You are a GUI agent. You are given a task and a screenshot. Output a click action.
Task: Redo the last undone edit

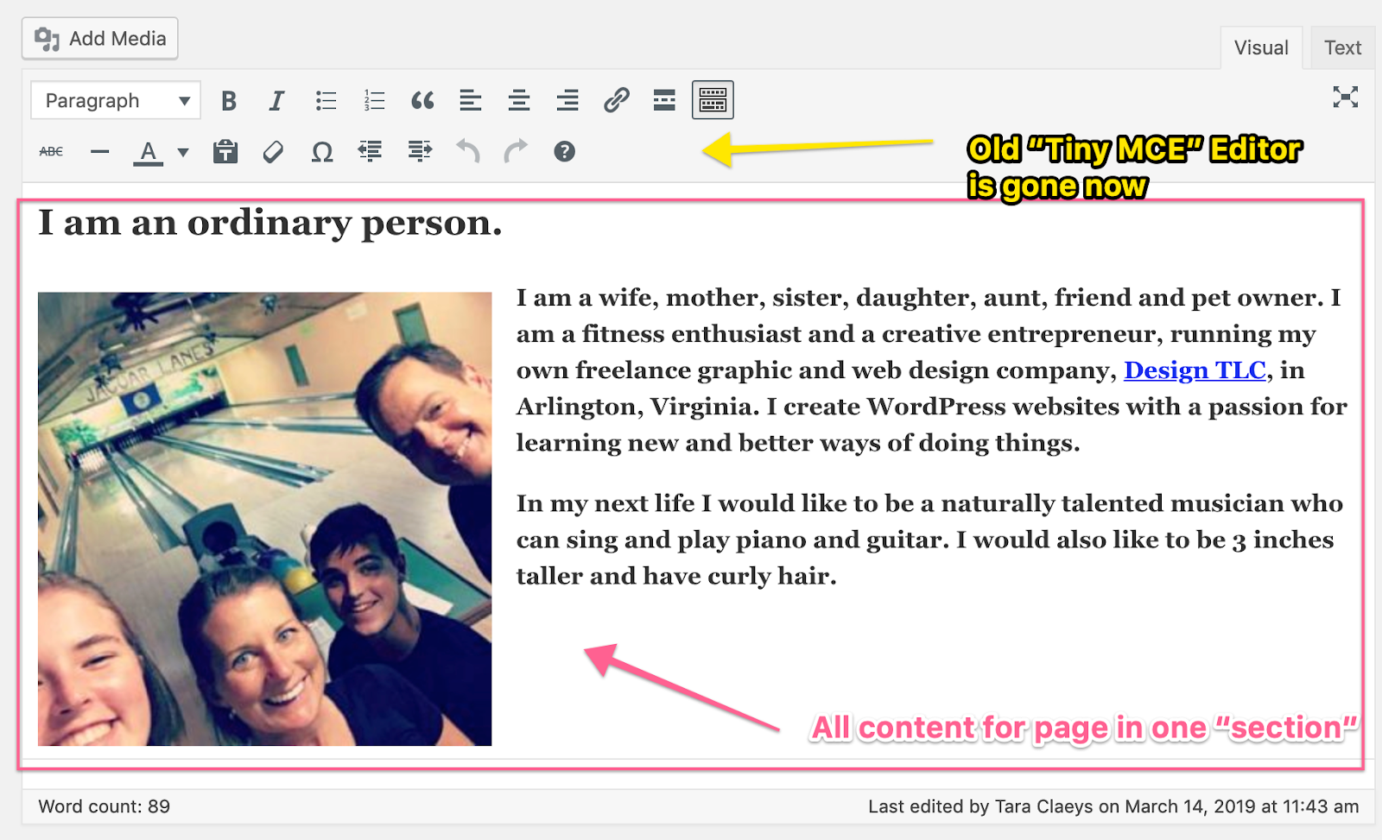(x=516, y=152)
